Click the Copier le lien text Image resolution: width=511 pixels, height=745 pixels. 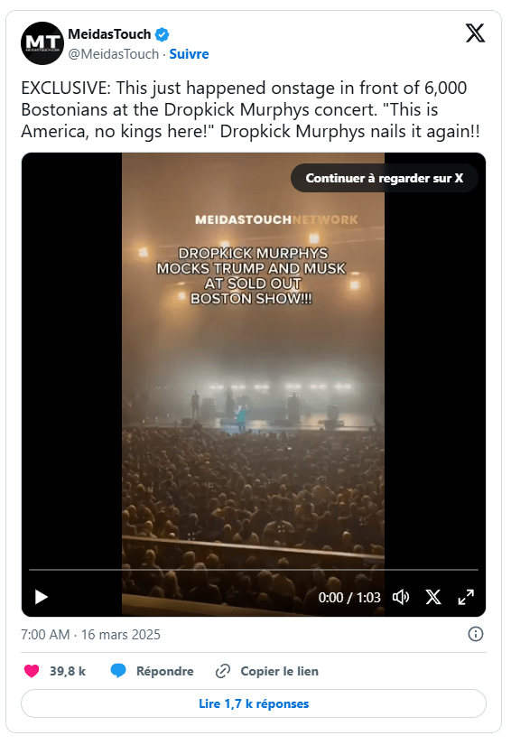(x=279, y=671)
